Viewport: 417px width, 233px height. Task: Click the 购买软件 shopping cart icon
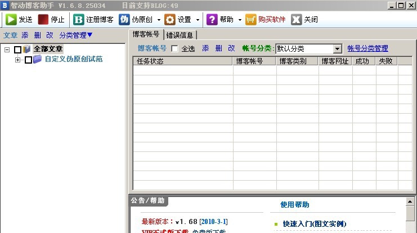point(250,19)
